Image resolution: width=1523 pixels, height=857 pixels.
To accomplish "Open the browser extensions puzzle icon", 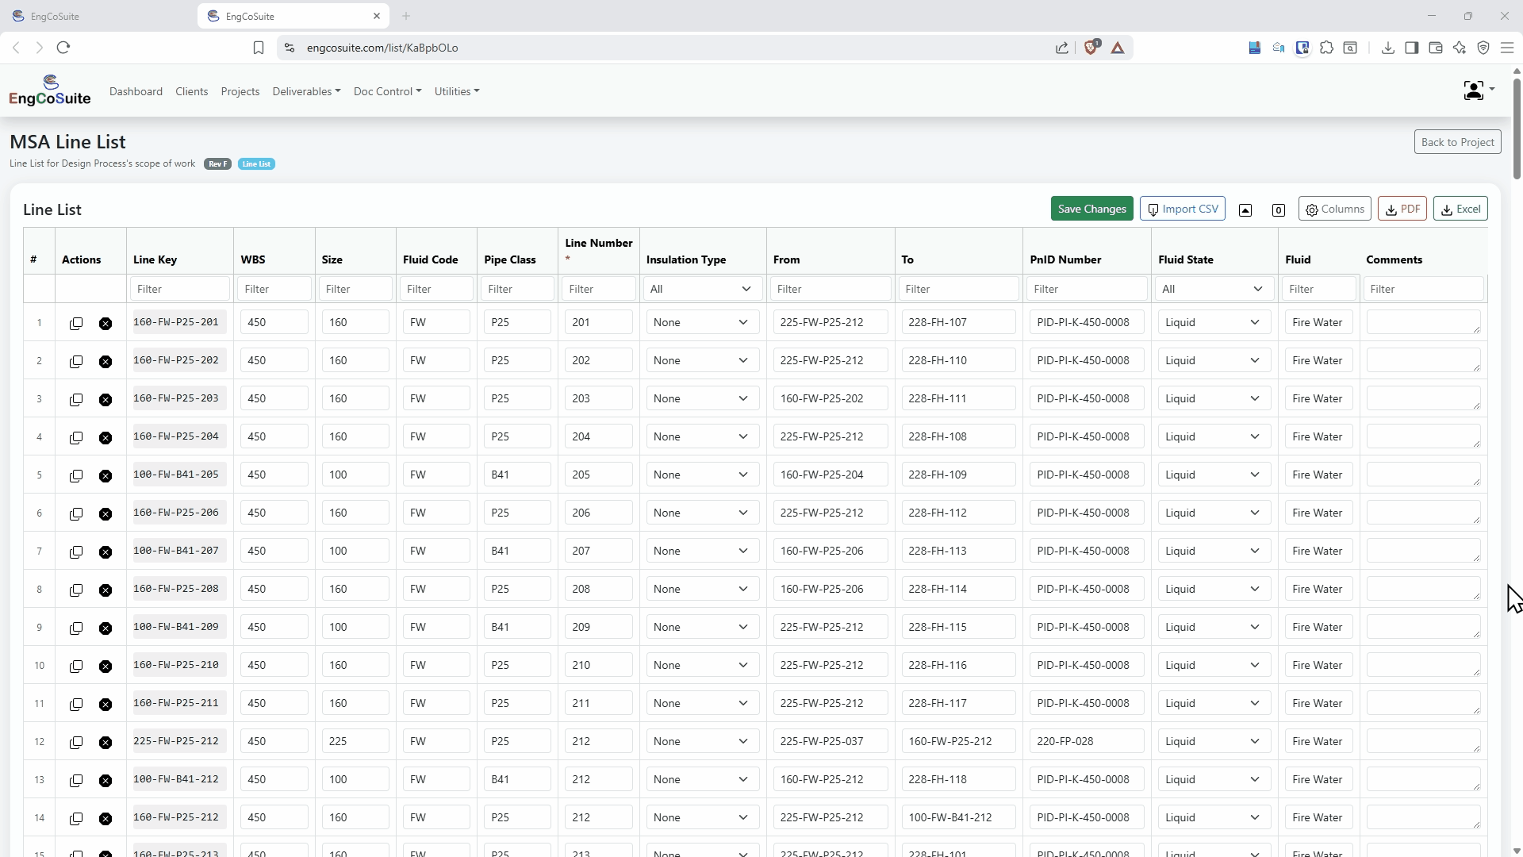I will [x=1326, y=48].
